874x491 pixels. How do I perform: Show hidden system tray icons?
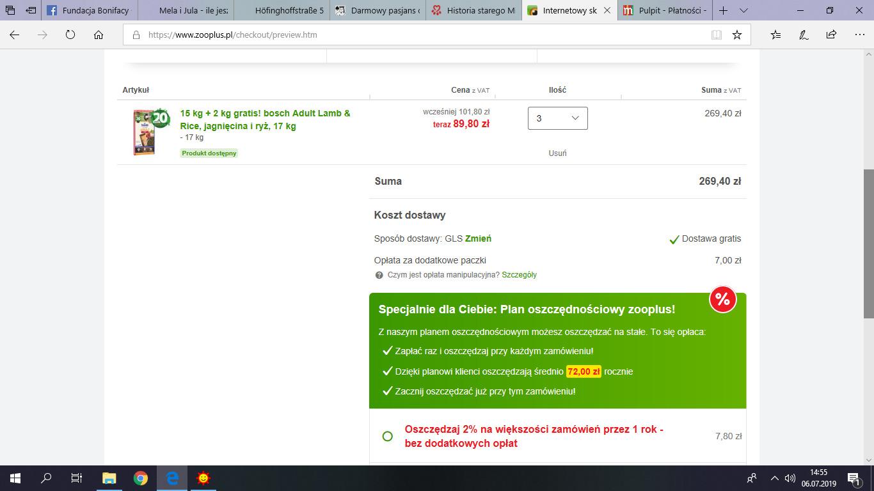coord(775,478)
